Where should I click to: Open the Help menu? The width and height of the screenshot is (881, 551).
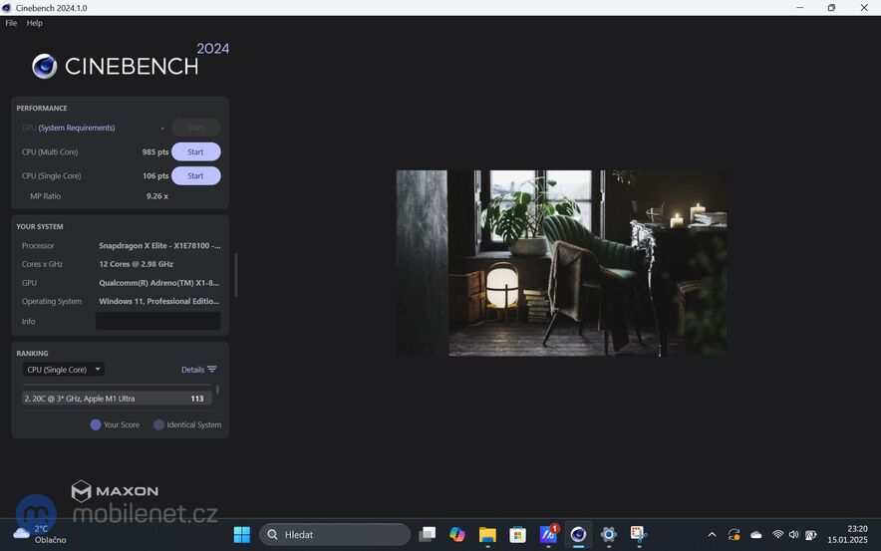pos(35,23)
